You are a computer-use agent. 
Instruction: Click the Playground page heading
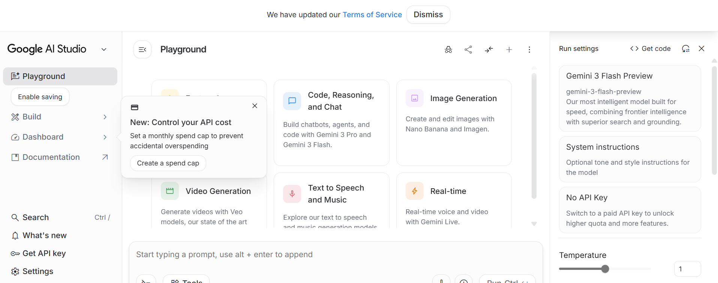[x=183, y=49]
